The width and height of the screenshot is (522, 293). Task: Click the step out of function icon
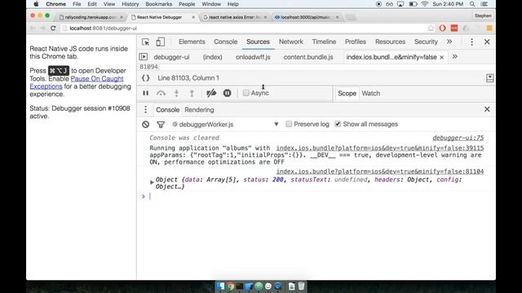[x=192, y=94]
